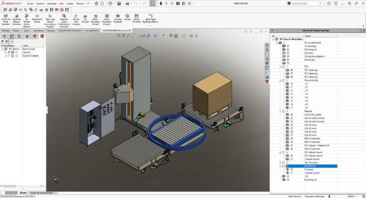Open the Araçlar menu
This screenshot has width=366, height=198.
[70, 3]
